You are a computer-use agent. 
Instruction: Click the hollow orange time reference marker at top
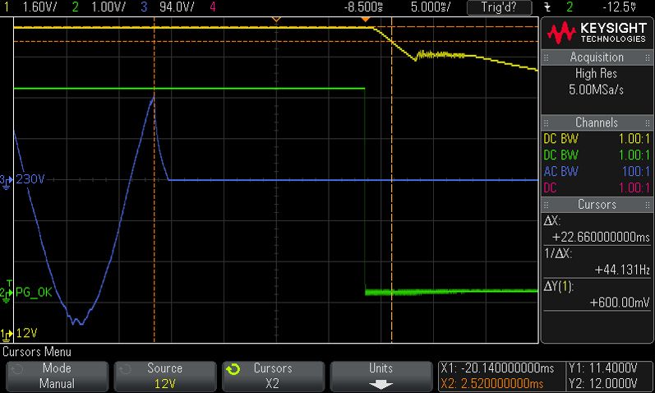coord(276,19)
